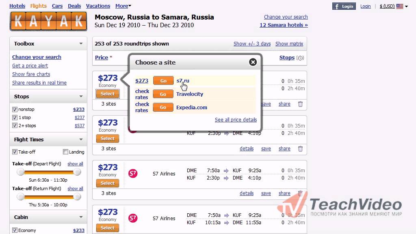Toggle the 1 stop checkbox
The image size is (416, 234).
coord(15,117)
